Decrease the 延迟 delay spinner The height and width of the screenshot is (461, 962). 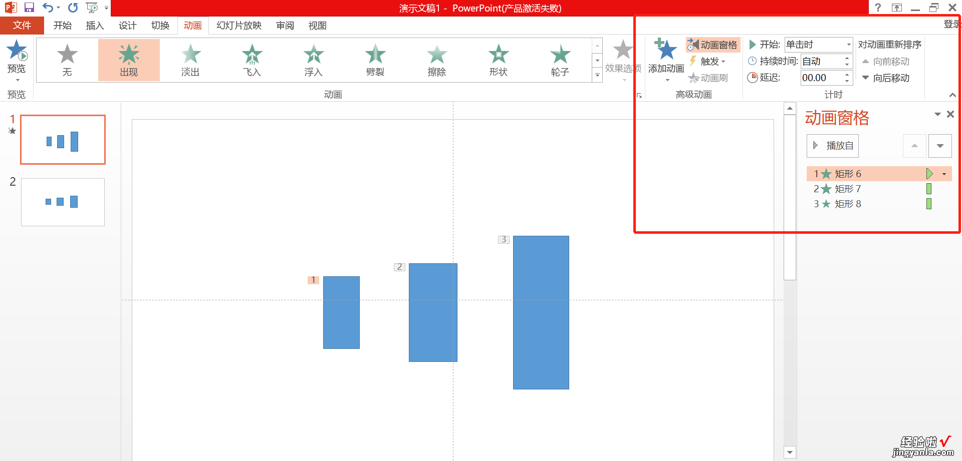pyautogui.click(x=847, y=81)
